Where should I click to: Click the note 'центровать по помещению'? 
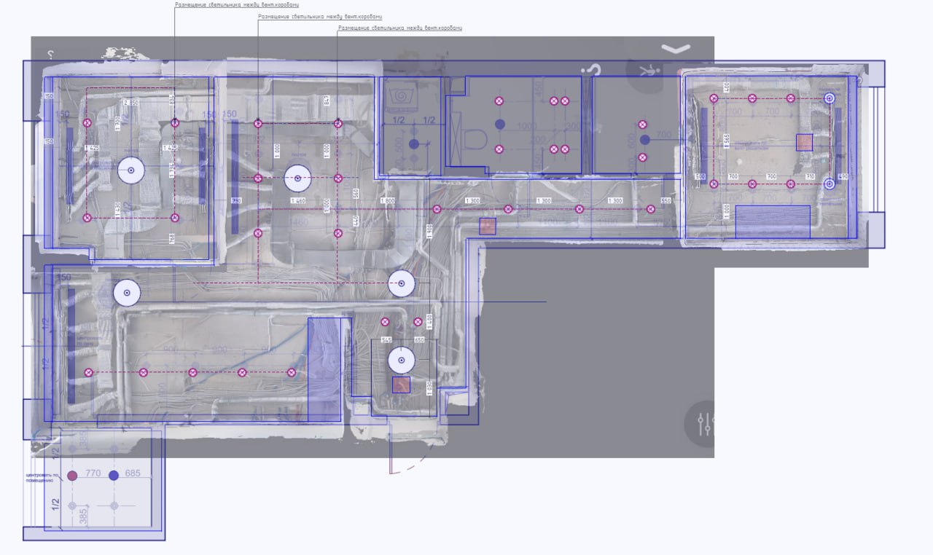pyautogui.click(x=42, y=478)
